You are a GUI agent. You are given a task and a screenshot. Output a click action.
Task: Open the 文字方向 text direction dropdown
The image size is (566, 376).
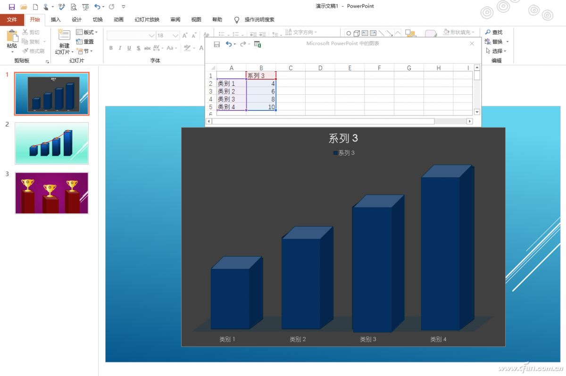301,33
